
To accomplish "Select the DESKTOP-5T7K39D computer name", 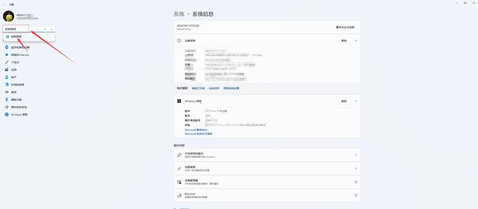I will pyautogui.click(x=188, y=26).
